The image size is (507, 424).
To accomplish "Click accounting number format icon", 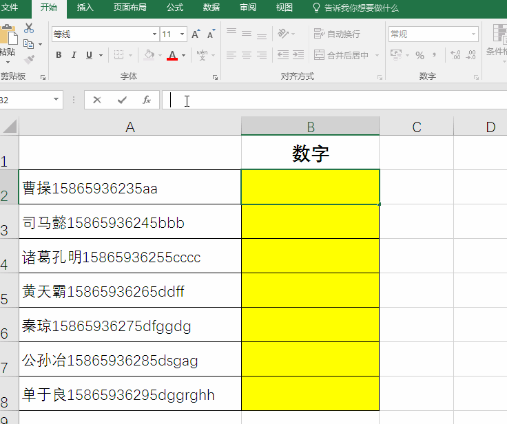I will point(396,55).
